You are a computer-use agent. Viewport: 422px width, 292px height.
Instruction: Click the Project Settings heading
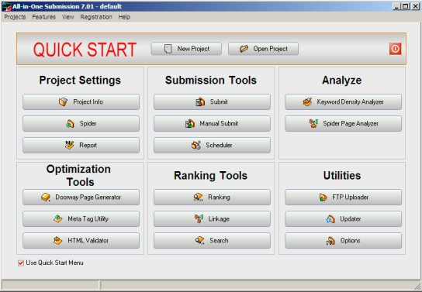point(80,81)
